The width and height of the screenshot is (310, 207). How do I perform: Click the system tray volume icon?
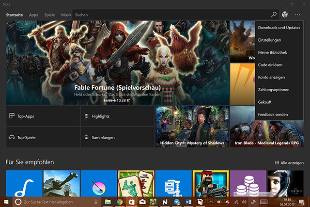click(x=244, y=202)
